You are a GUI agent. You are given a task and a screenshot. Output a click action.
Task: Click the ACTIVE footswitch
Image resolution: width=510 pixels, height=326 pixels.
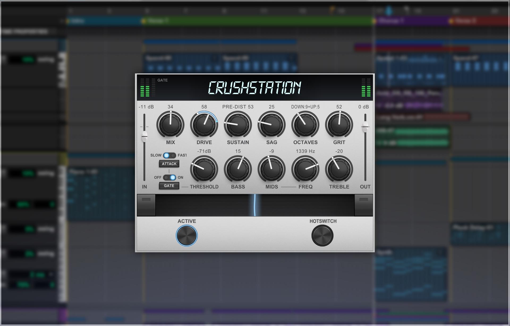click(187, 236)
